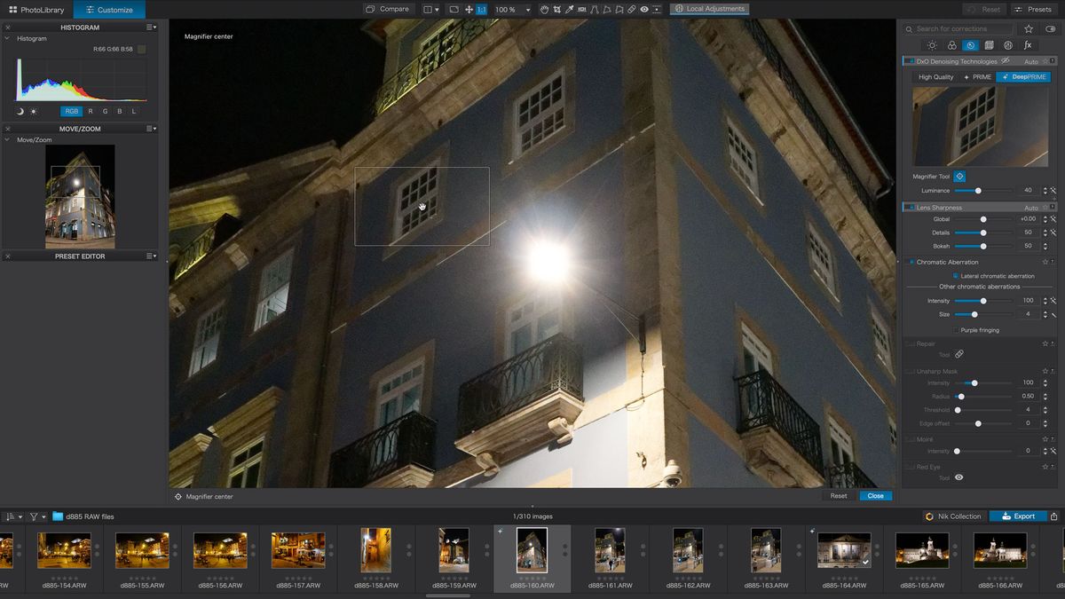Open the filmstrip sort order dropdown
The height and width of the screenshot is (599, 1065).
pos(13,516)
